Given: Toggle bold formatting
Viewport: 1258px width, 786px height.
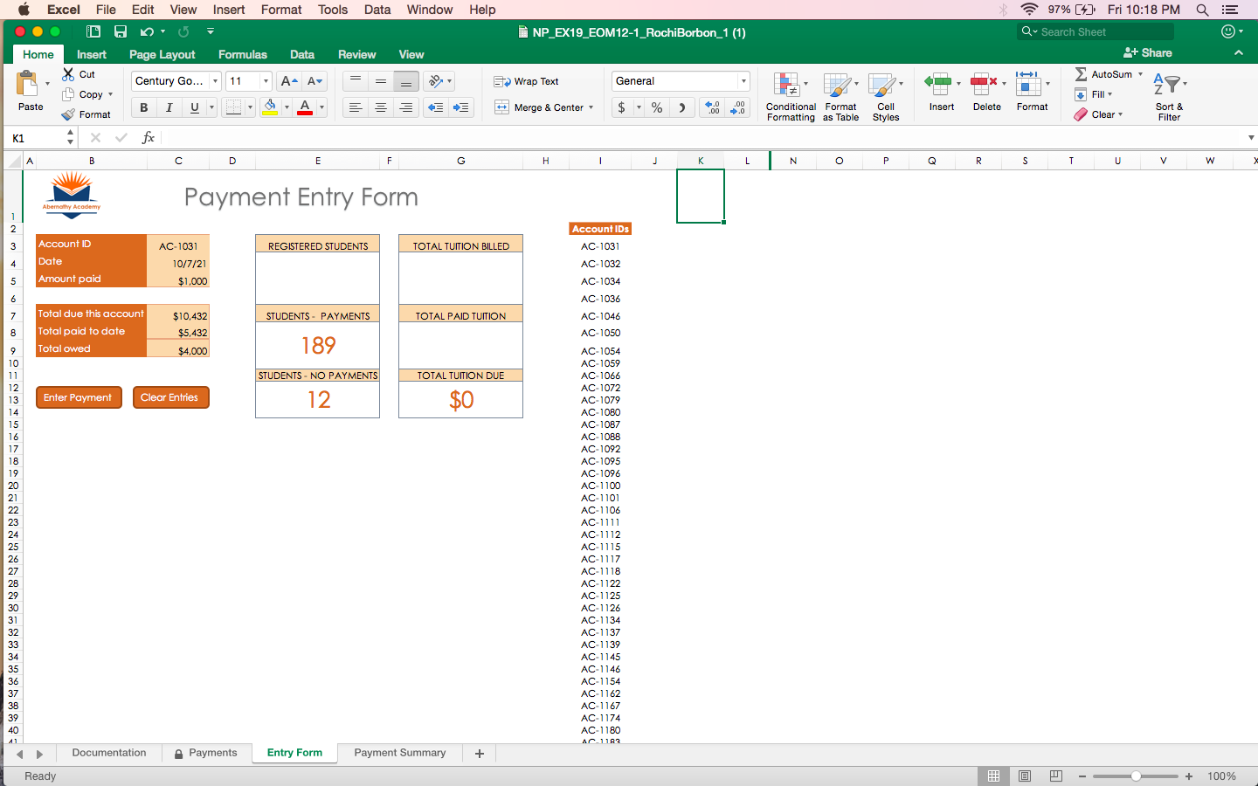Looking at the screenshot, I should pos(143,107).
